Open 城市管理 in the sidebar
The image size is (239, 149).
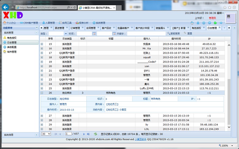(12, 52)
